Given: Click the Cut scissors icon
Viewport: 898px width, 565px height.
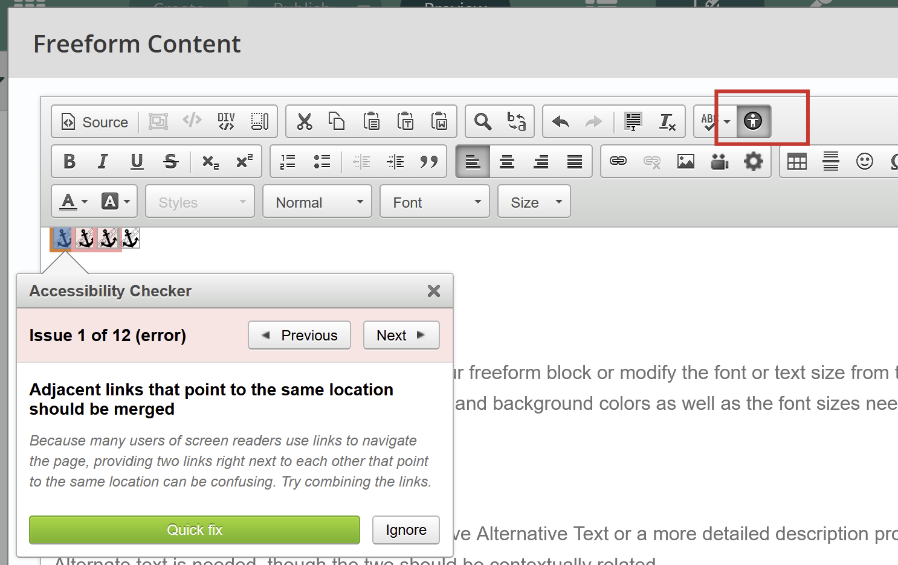Looking at the screenshot, I should (x=305, y=121).
